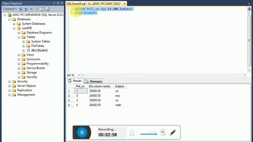Image resolution: width=253 pixels, height=142 pixels.
Task: Select the Databases folder
Action: click(x=24, y=19)
